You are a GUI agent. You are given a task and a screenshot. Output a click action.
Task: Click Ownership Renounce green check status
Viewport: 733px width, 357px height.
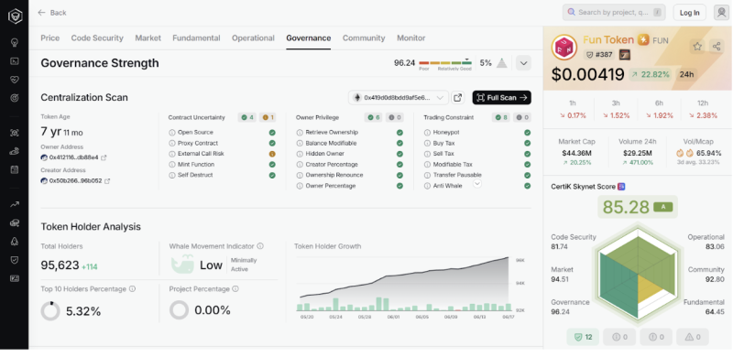pyautogui.click(x=399, y=175)
